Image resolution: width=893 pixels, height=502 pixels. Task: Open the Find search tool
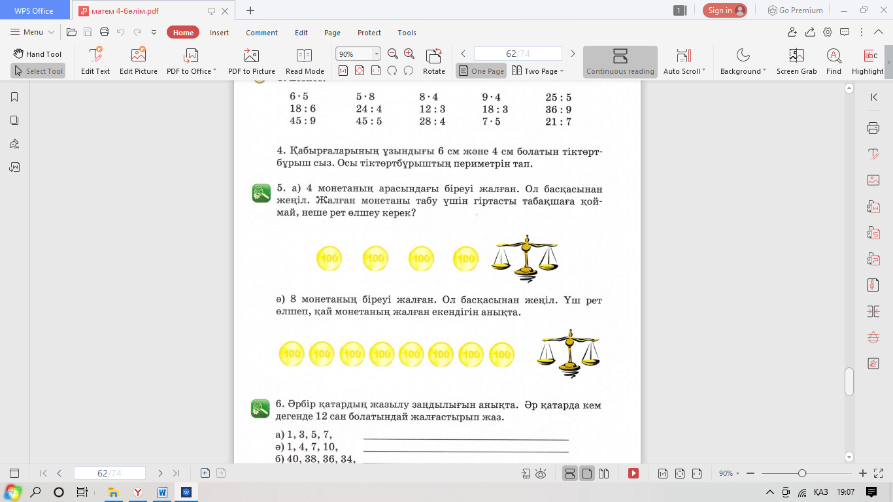834,56
